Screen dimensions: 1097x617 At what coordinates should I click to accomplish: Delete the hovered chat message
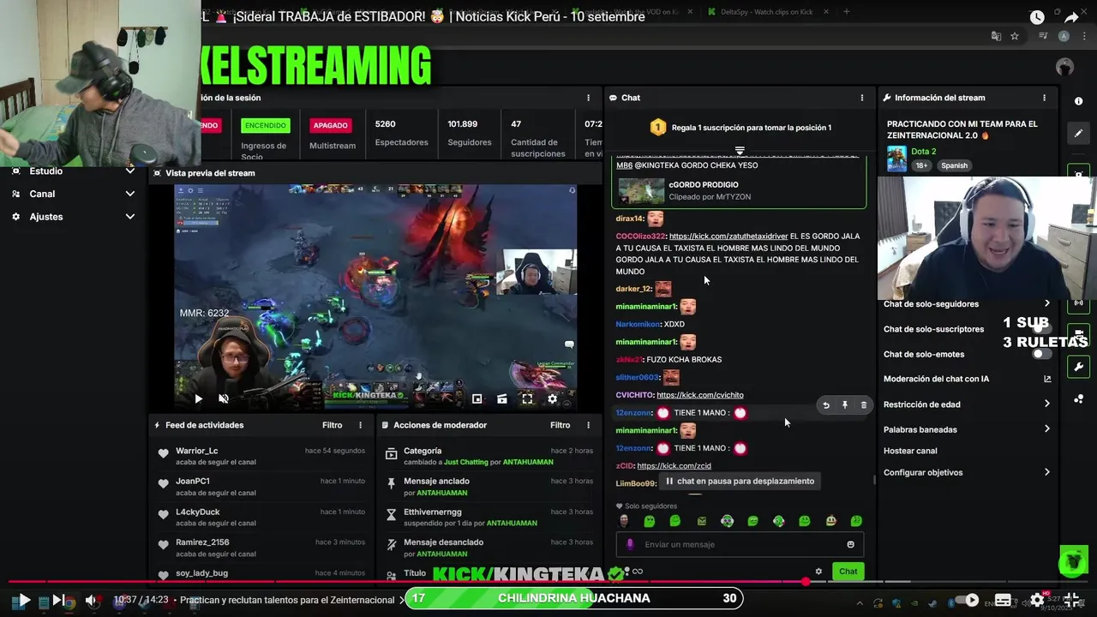point(863,405)
